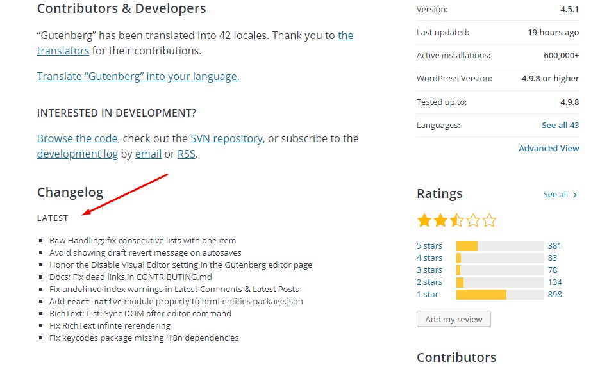This screenshot has height=367, width=600.
Task: Click the star rating icons
Action: 456,220
